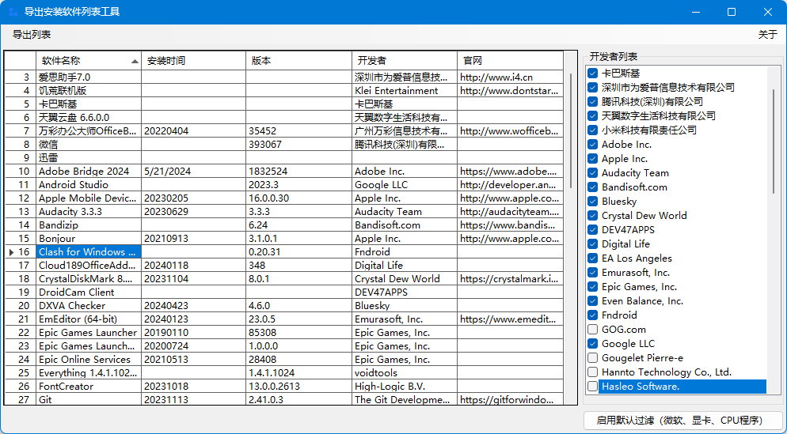Image resolution: width=787 pixels, height=434 pixels.
Task: Click the version 13.0.0.2613 cell
Action: click(298, 387)
